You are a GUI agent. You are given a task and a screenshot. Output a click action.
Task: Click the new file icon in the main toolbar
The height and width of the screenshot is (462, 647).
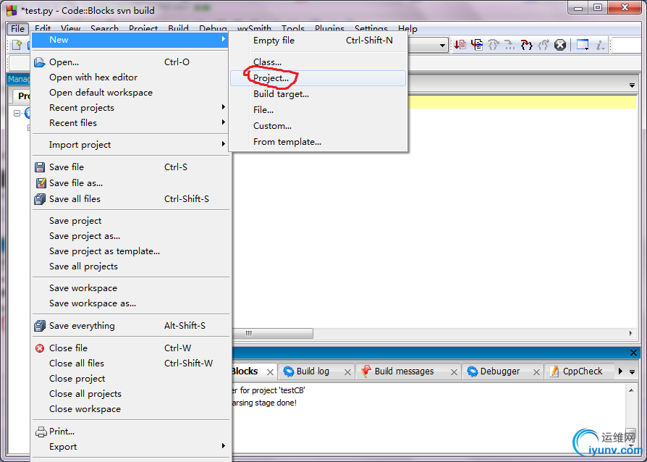coord(17,45)
